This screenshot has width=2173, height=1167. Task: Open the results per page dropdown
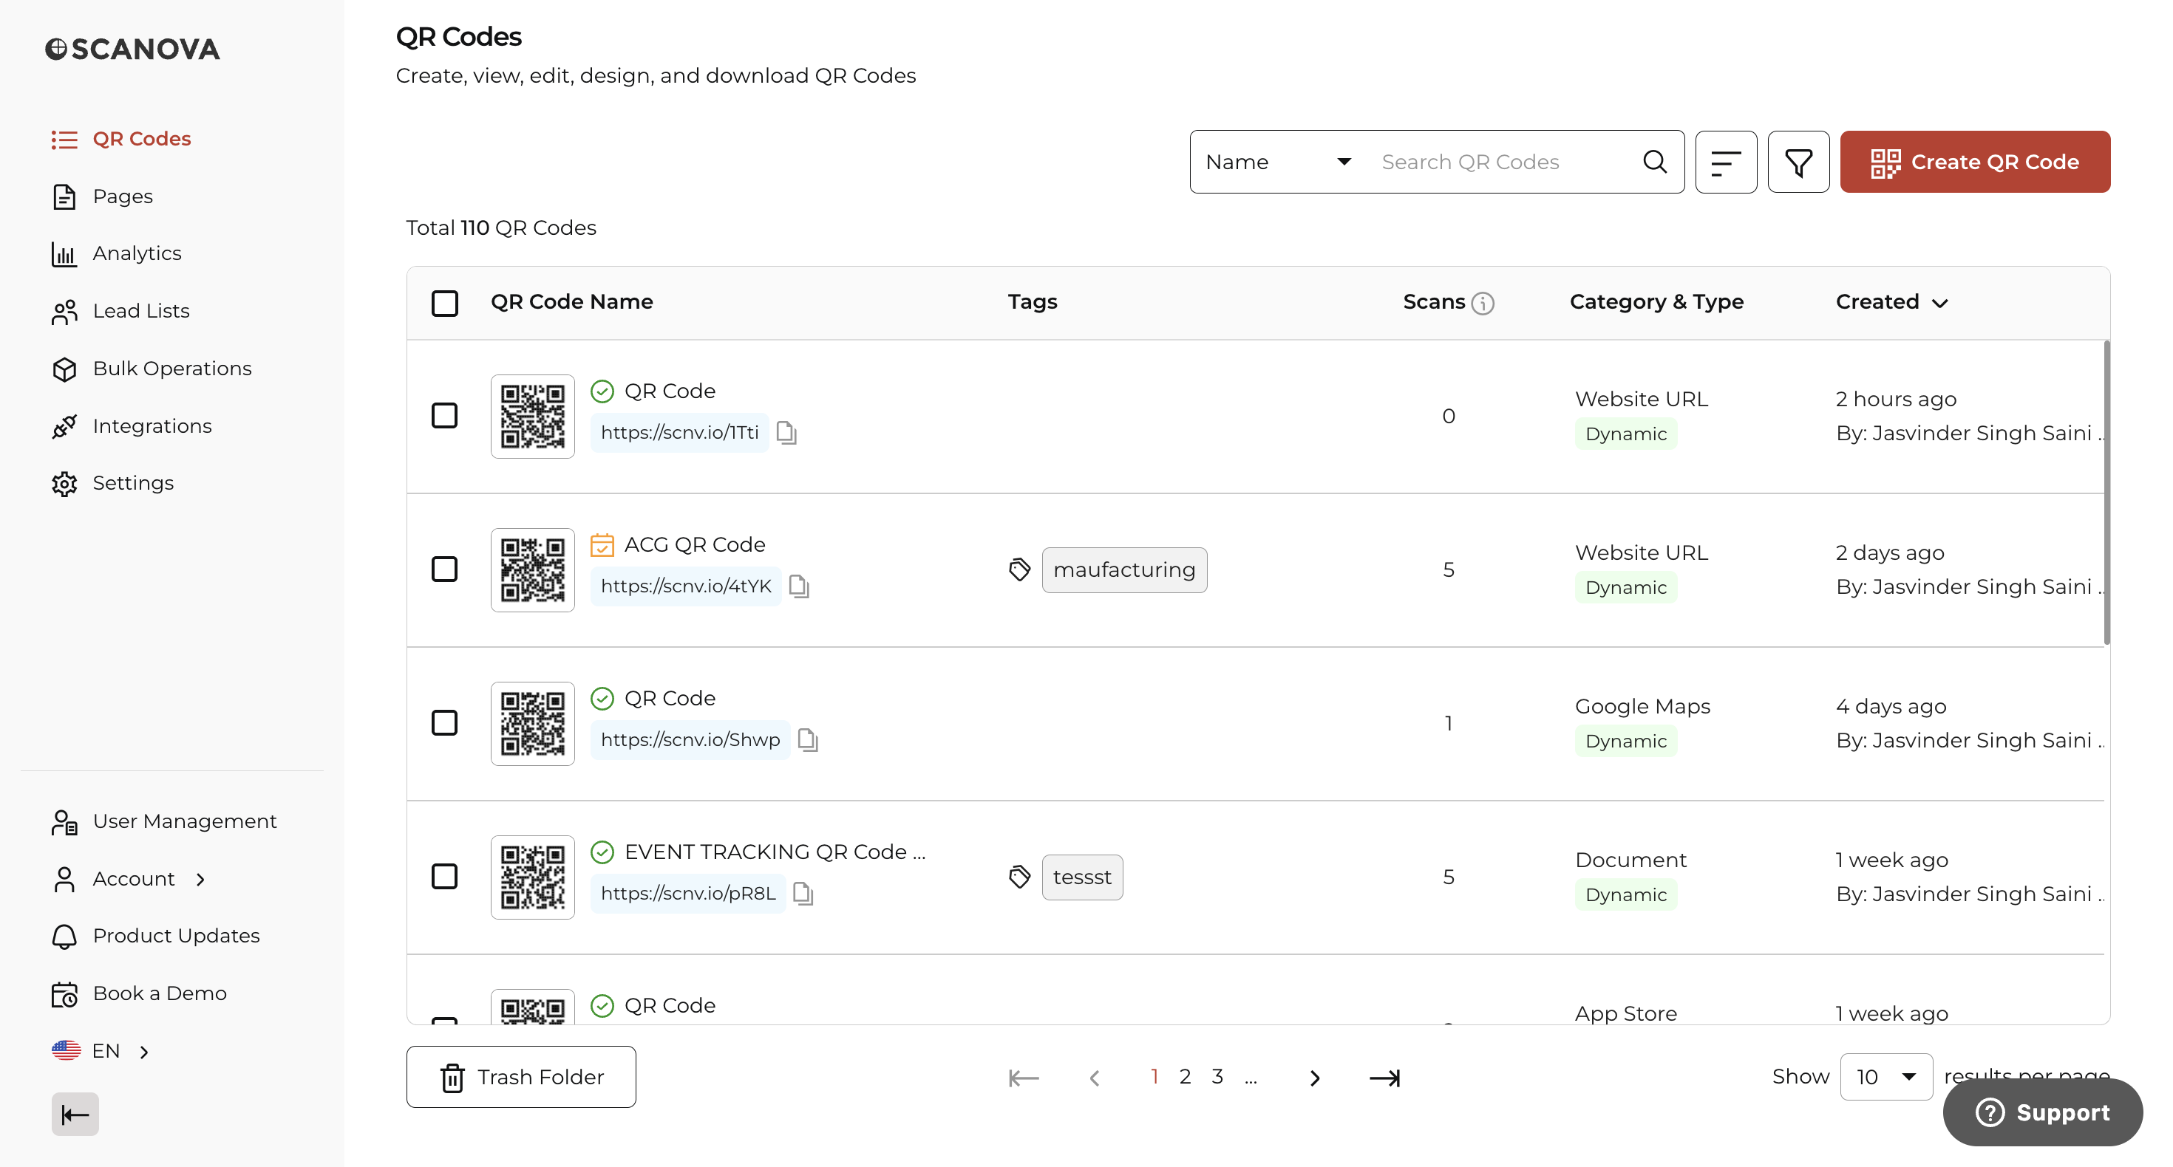pos(1886,1077)
